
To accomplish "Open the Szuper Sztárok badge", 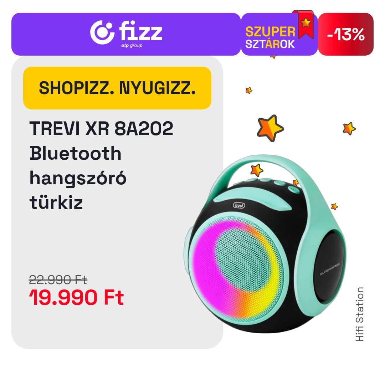I will [x=279, y=34].
